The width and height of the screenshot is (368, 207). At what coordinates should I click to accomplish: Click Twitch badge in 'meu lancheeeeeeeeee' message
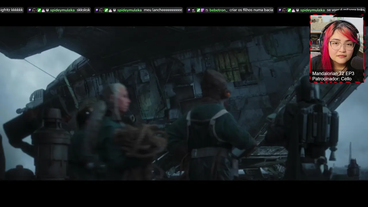(97, 10)
